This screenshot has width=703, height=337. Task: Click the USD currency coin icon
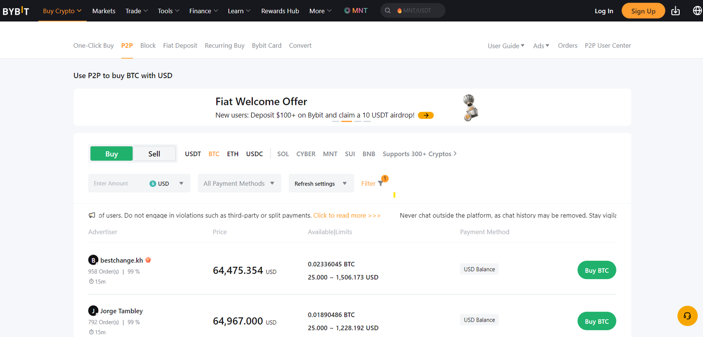tap(153, 184)
